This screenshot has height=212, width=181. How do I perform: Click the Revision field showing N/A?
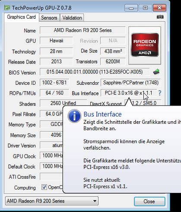tap(113, 41)
